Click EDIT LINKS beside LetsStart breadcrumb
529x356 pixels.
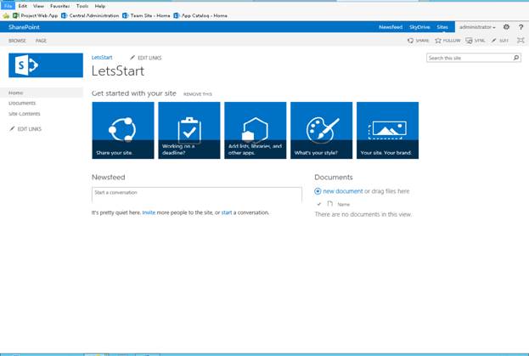pyautogui.click(x=146, y=58)
